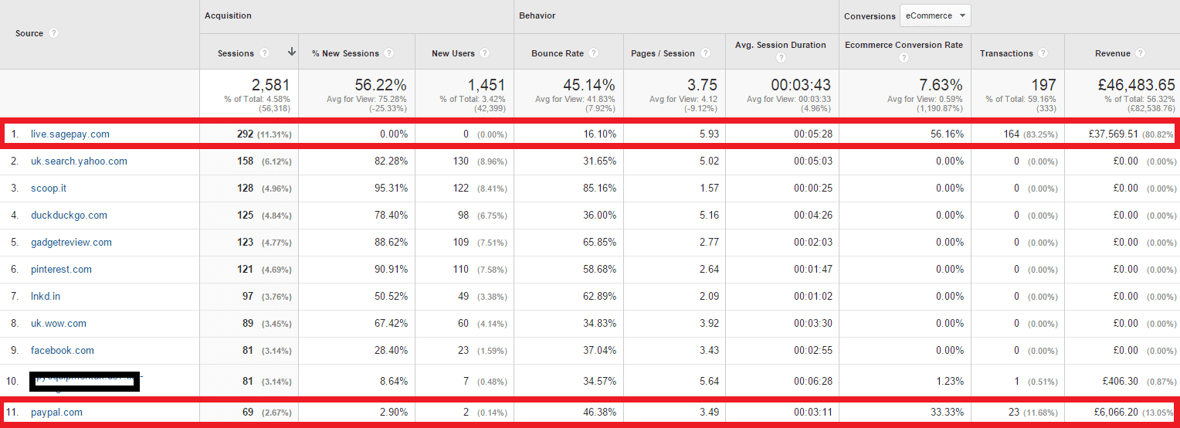
Task: Click help icon beside New Users
Action: [484, 53]
